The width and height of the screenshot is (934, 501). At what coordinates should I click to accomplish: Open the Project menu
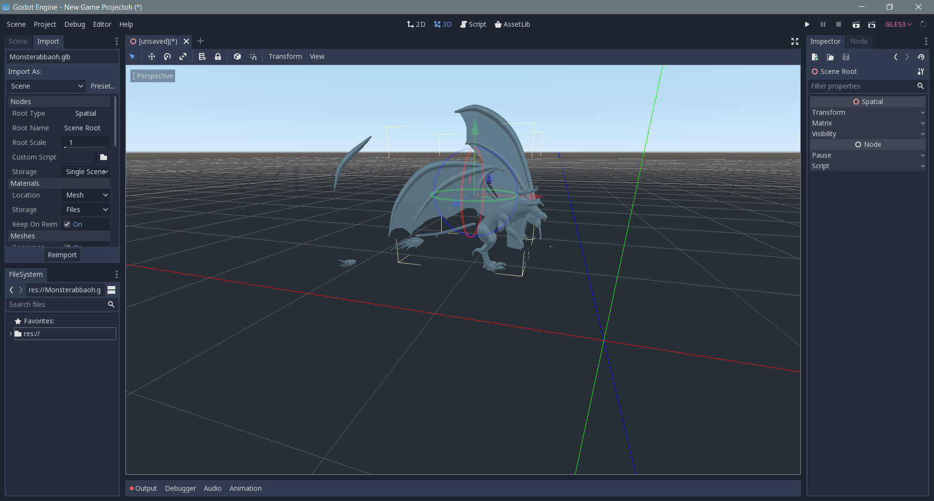click(45, 24)
